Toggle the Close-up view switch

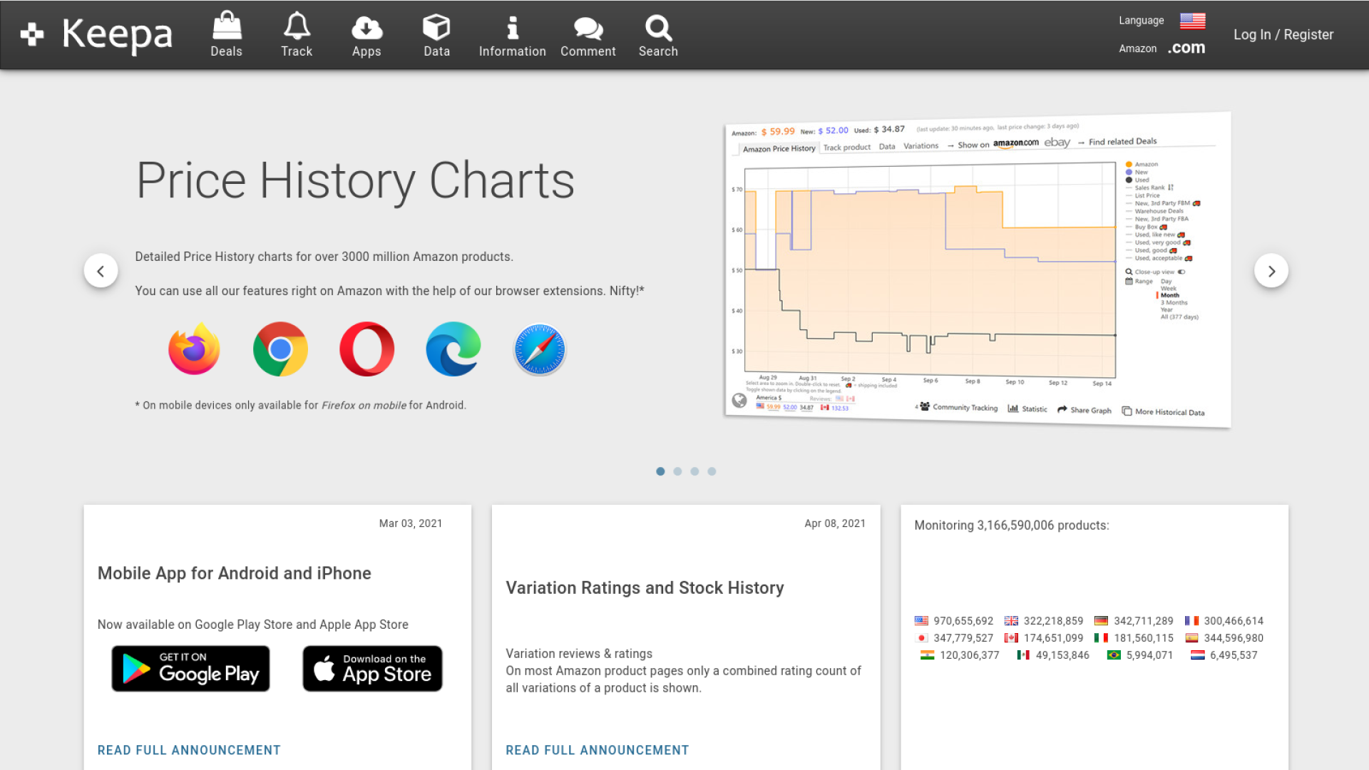(1181, 272)
